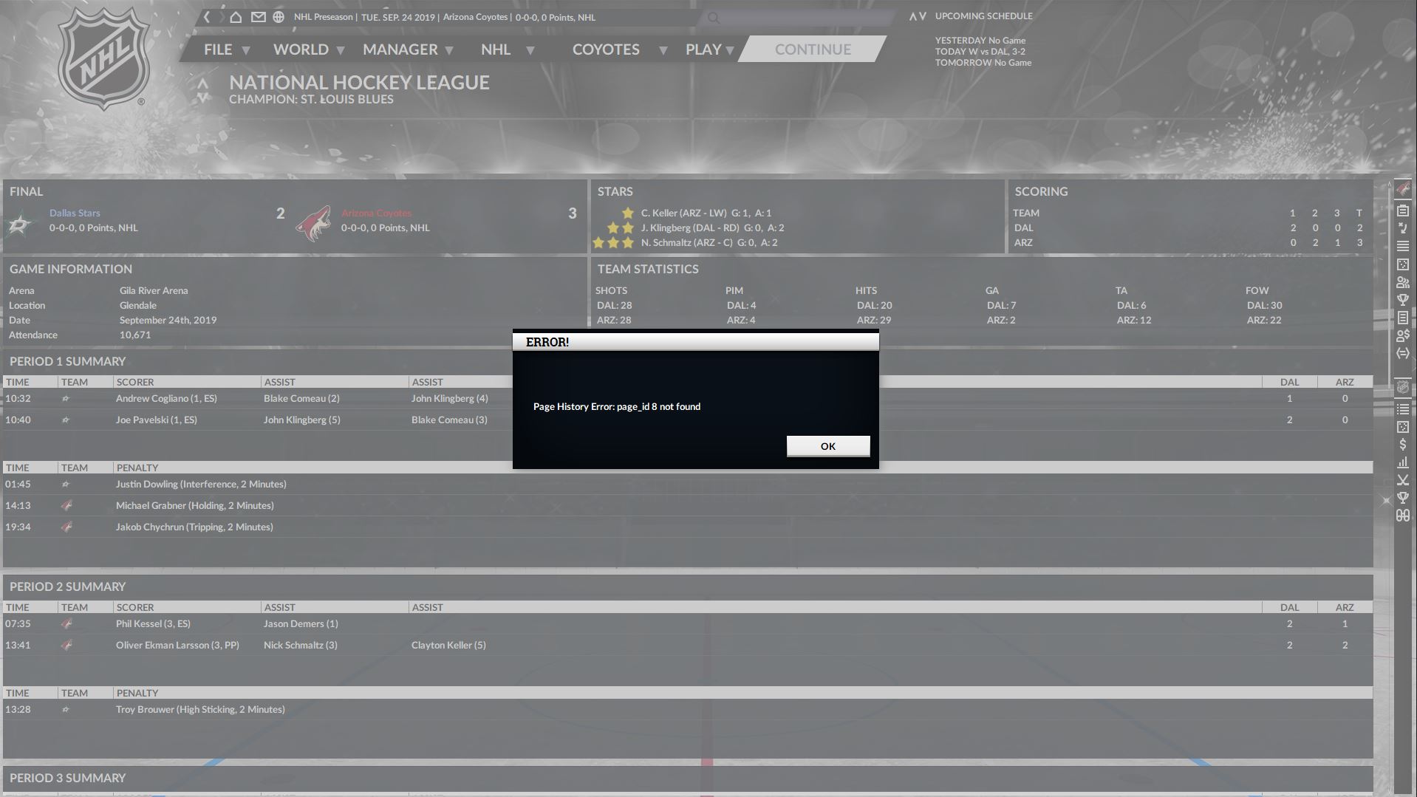Click up arrow beside National Hockey League title
The image size is (1417, 797).
pyautogui.click(x=202, y=83)
